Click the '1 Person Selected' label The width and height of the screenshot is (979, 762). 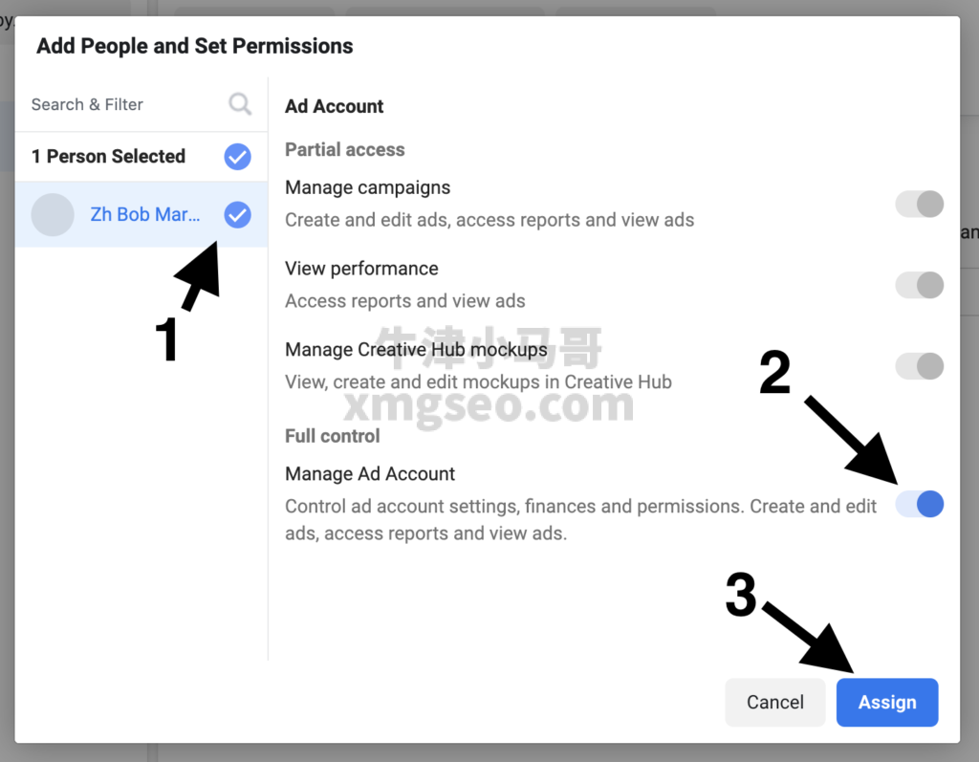(x=108, y=157)
